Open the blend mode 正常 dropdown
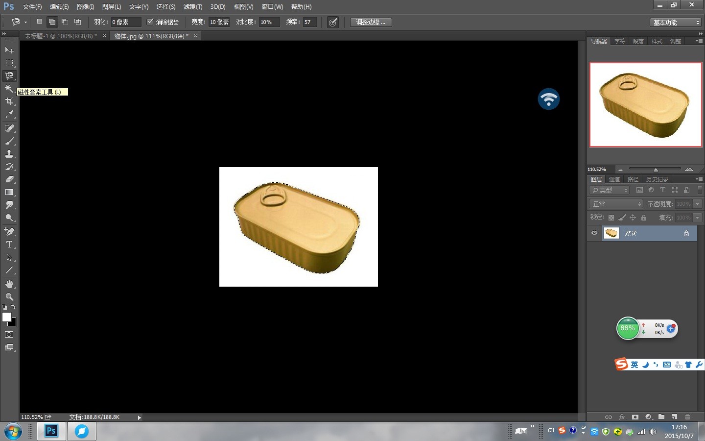This screenshot has height=441, width=705. (616, 204)
